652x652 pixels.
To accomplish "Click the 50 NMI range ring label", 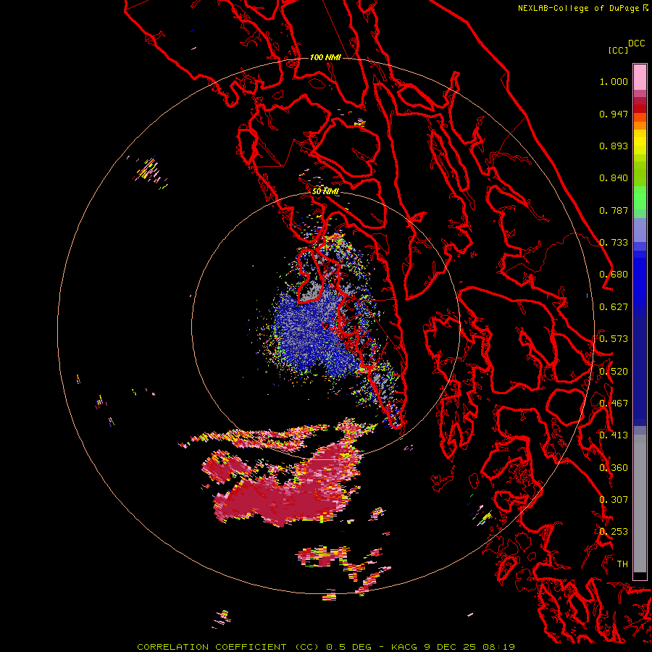I will [325, 191].
